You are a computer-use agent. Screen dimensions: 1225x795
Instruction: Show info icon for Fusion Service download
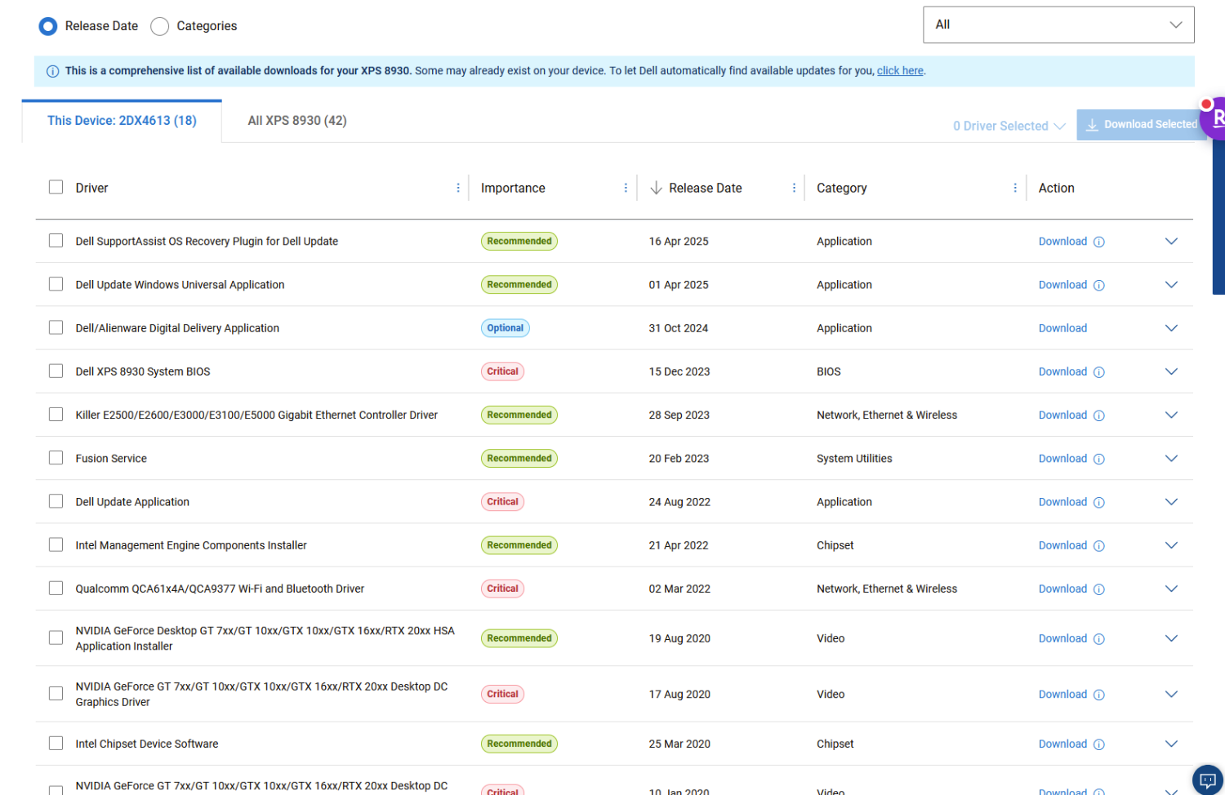click(1098, 459)
